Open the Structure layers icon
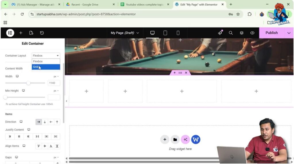Viewport: 294px width, 164px height. [x=242, y=33]
